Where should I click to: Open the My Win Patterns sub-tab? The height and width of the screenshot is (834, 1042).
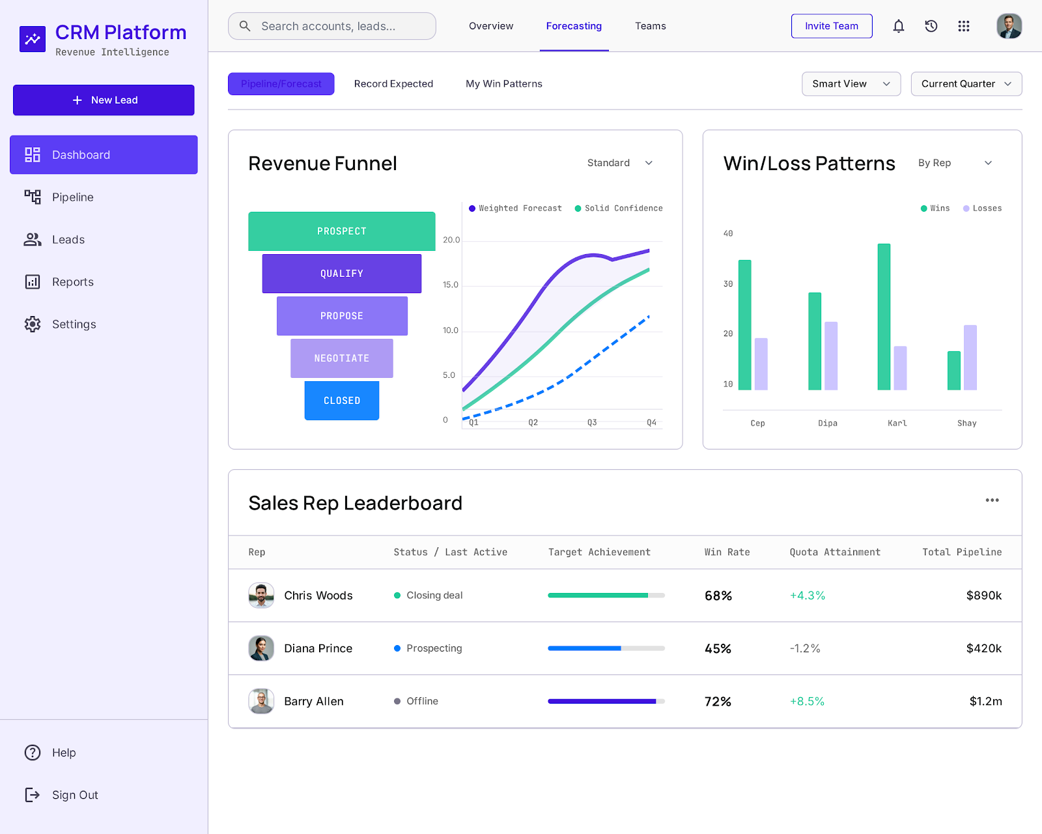504,84
